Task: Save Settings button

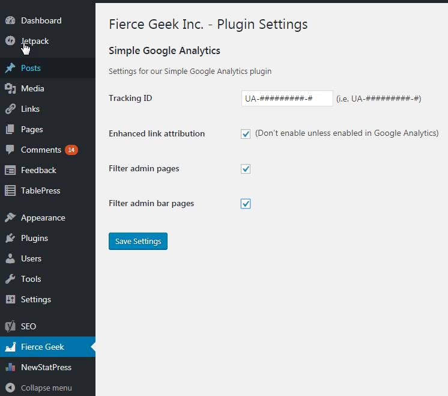Action: click(138, 242)
